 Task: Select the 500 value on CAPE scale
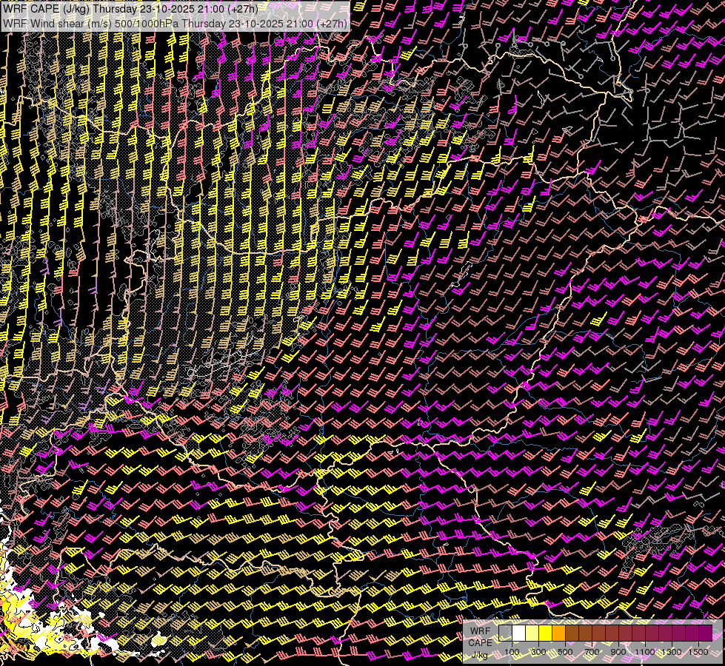click(x=565, y=651)
